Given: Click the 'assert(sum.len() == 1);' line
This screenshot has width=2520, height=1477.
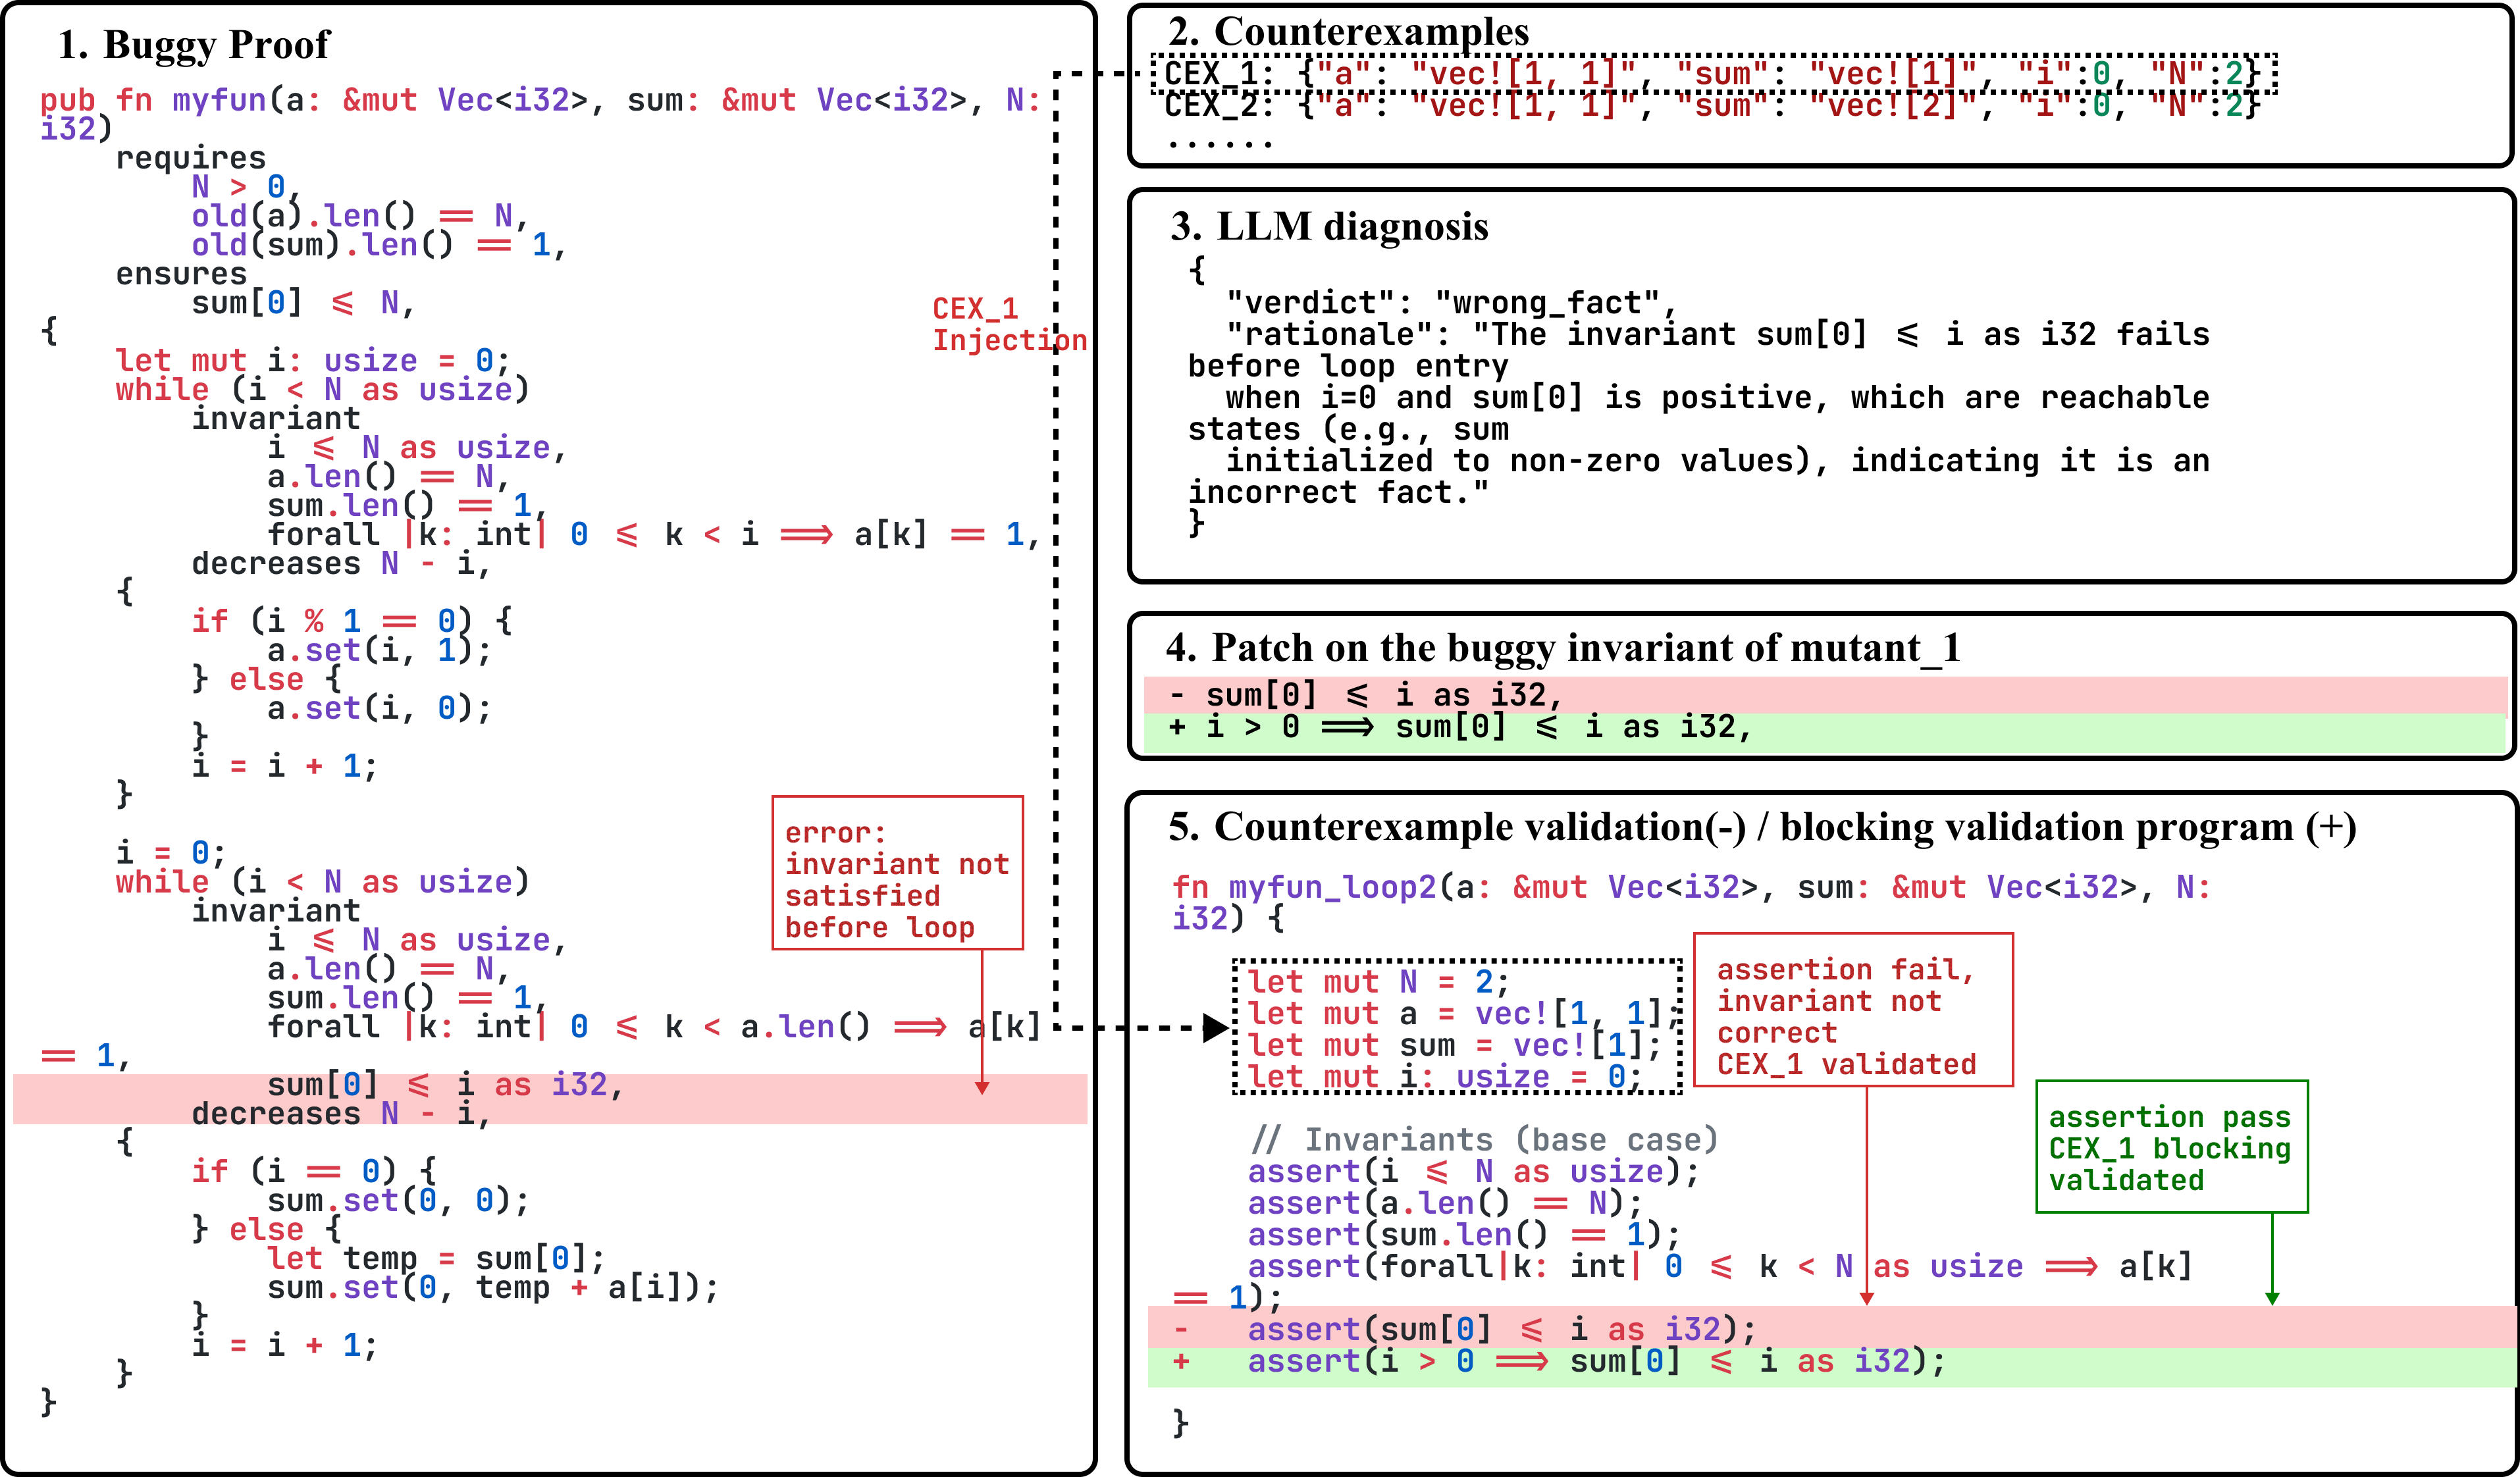Looking at the screenshot, I should click(x=1464, y=1236).
